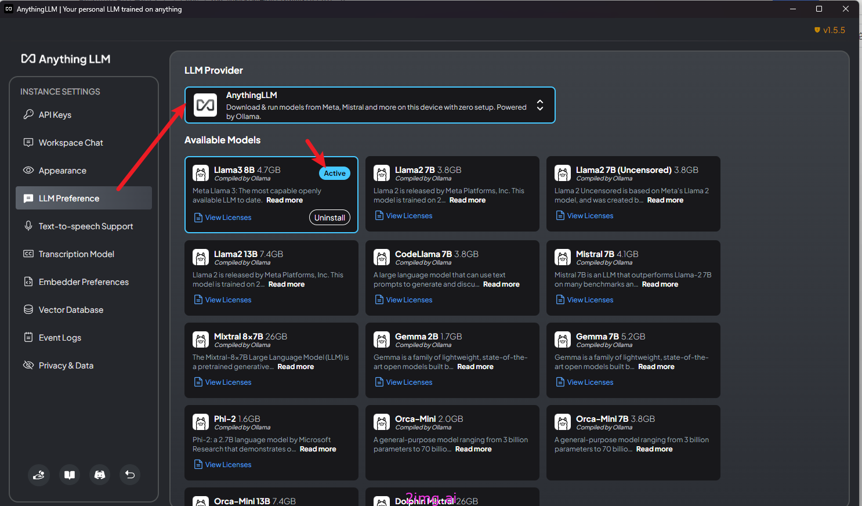The height and width of the screenshot is (506, 862).
Task: Select the Mixtral 8x7B model title
Action: coord(251,337)
